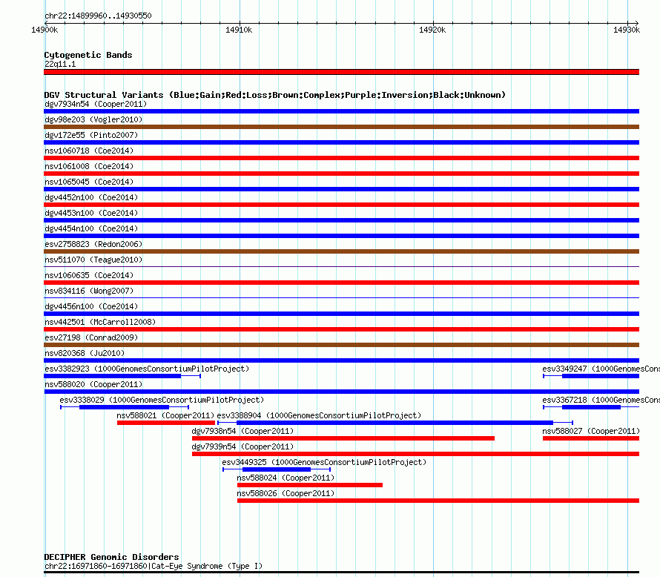This screenshot has height=577, width=660.
Task: Click the 14900k ruler tick label
Action: (44, 30)
